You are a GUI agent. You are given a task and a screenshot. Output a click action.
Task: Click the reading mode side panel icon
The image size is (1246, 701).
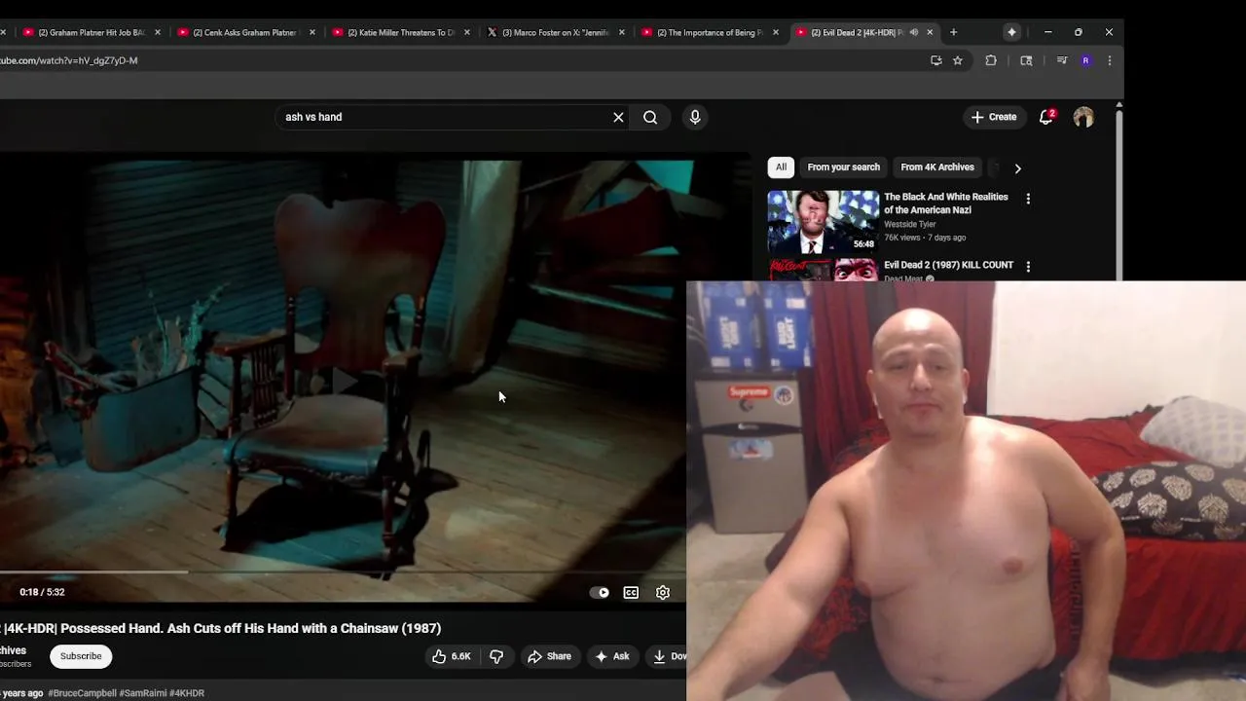click(1026, 60)
